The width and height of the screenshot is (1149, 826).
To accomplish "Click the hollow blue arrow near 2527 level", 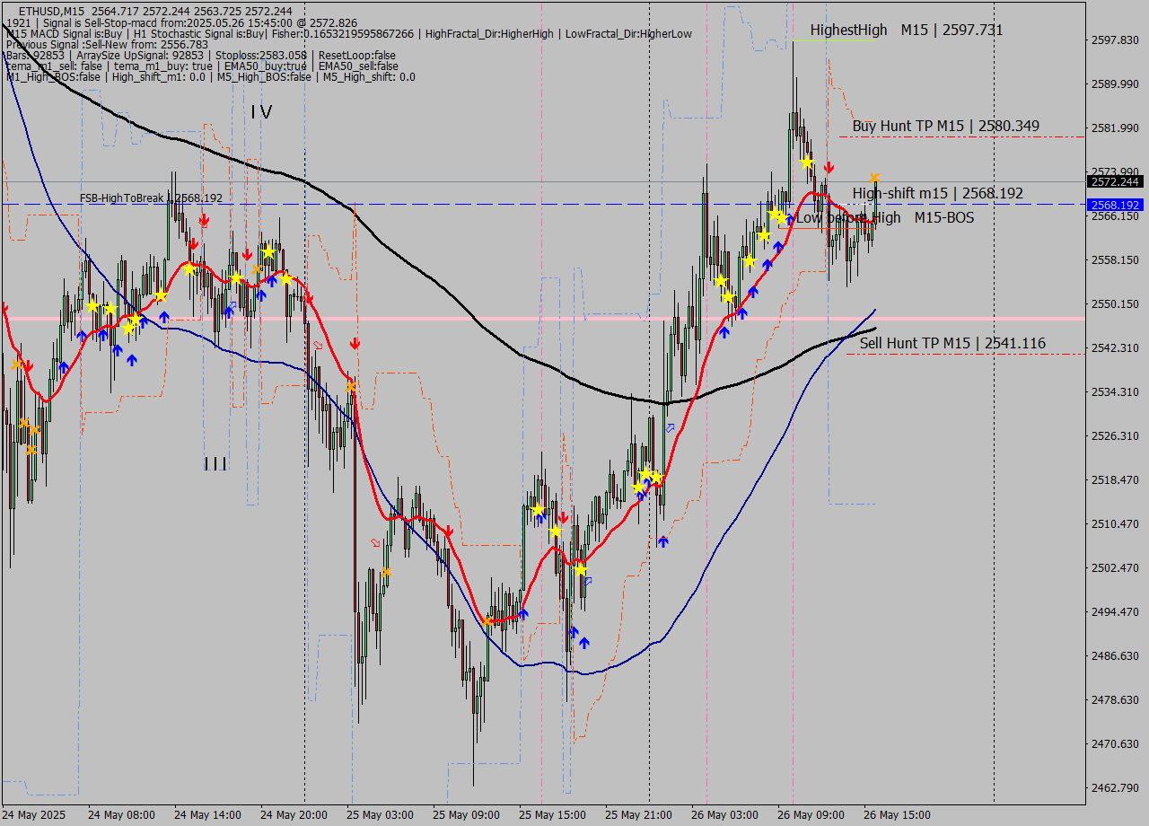I will click(x=670, y=428).
